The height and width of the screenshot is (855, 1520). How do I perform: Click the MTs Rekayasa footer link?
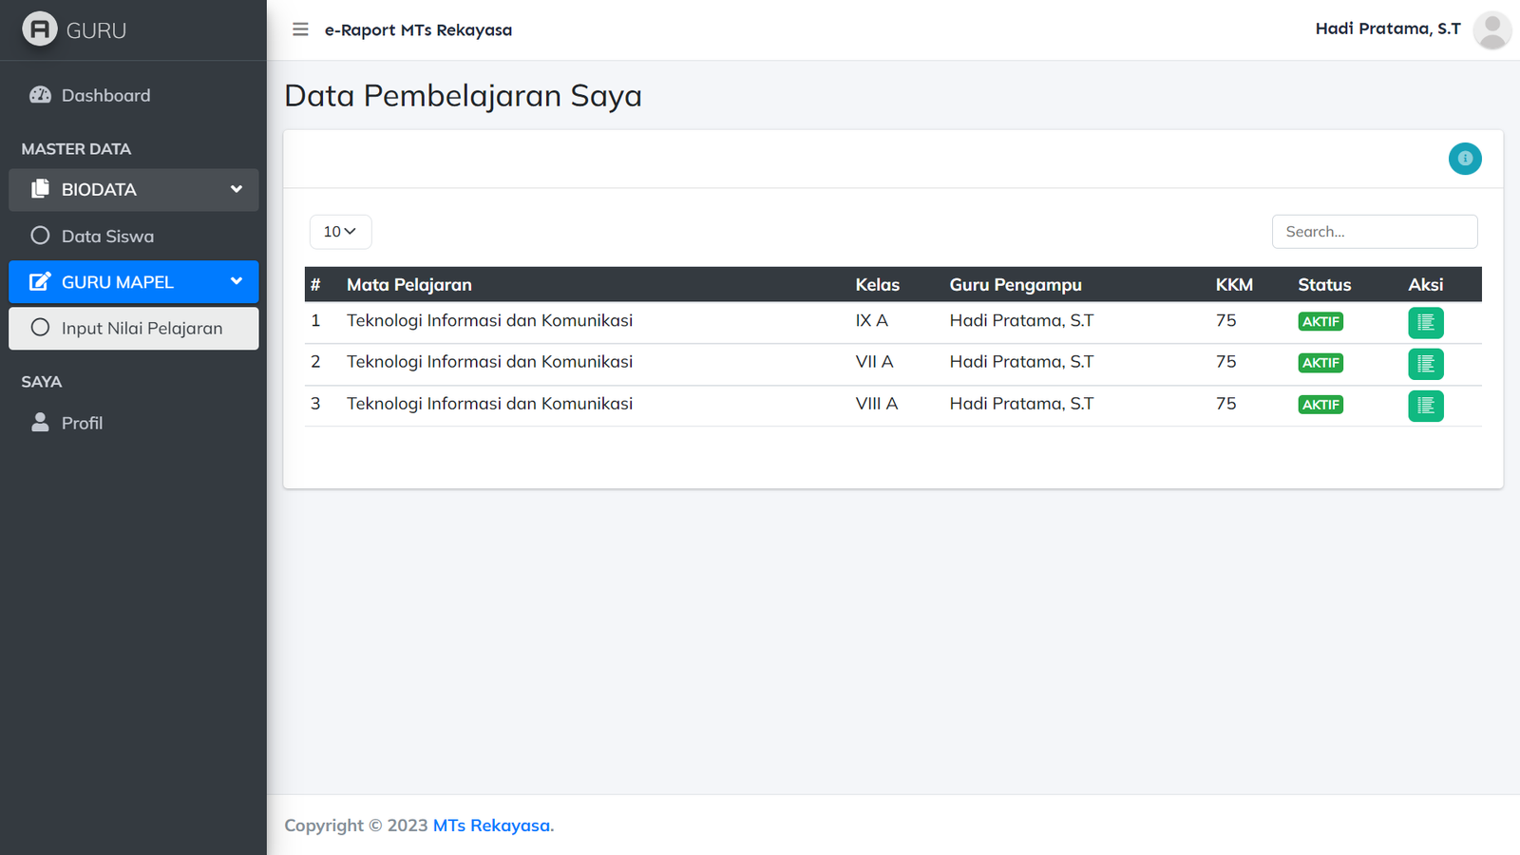pos(492,826)
